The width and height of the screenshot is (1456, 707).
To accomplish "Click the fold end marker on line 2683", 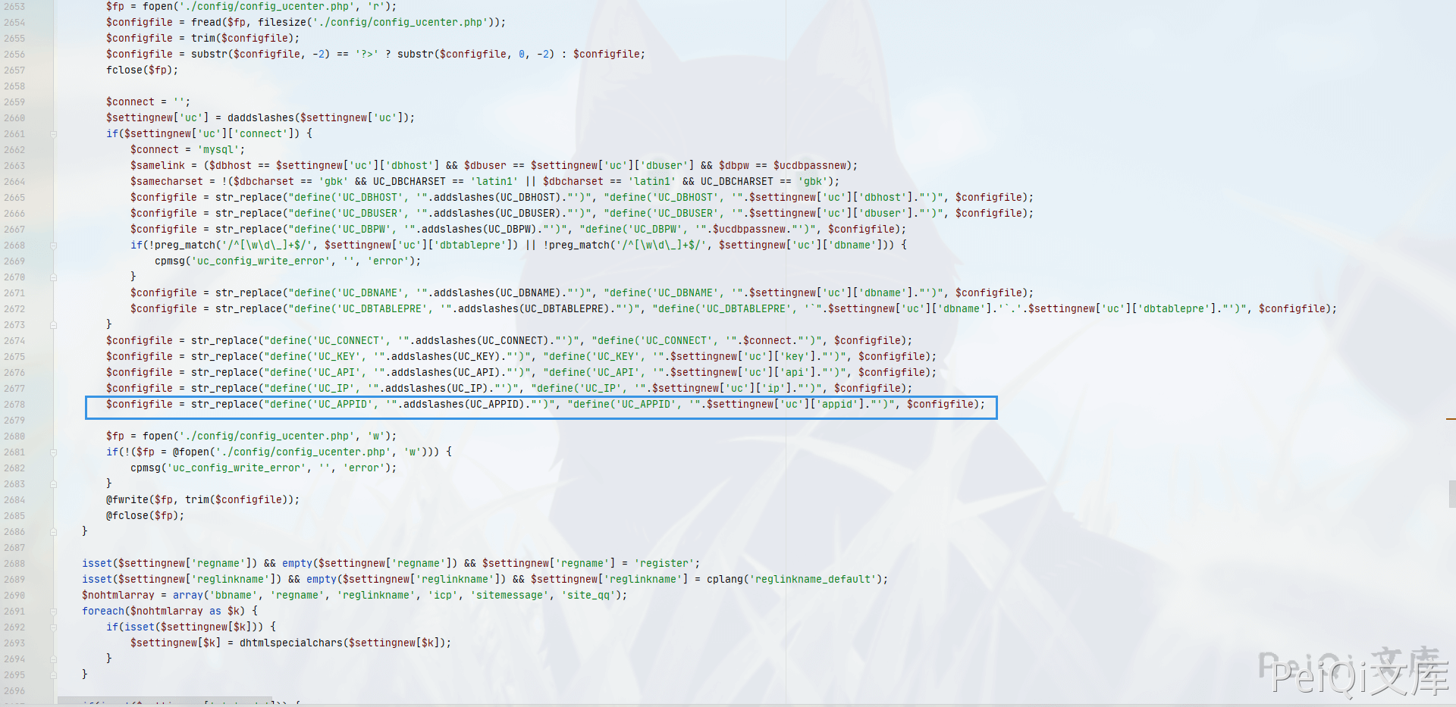I will pos(53,484).
